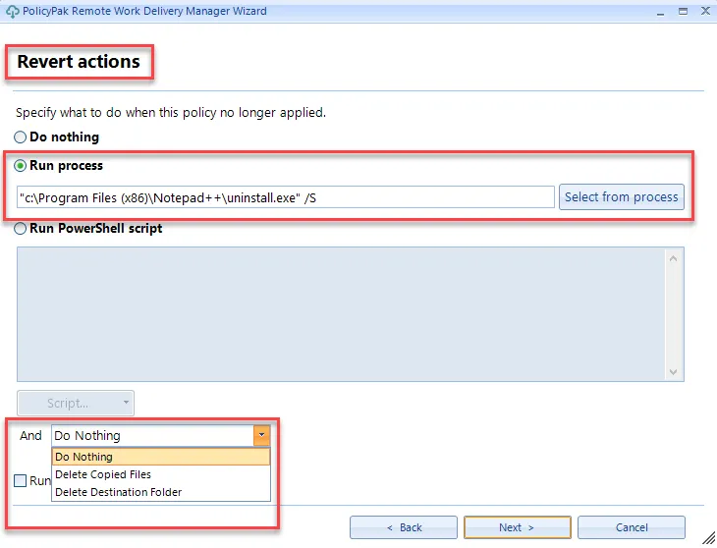This screenshot has width=717, height=548.
Task: Click the selected Do Nothing combo box text
Action: 87,436
